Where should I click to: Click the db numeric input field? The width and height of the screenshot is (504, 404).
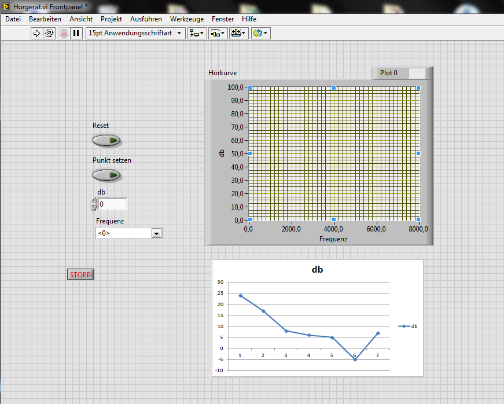click(112, 204)
